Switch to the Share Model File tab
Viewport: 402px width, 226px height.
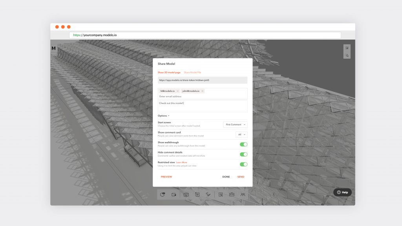(x=192, y=73)
